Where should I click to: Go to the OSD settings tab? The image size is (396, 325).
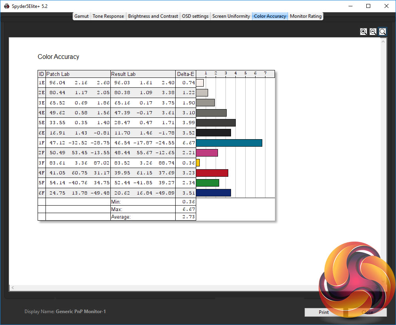[195, 16]
